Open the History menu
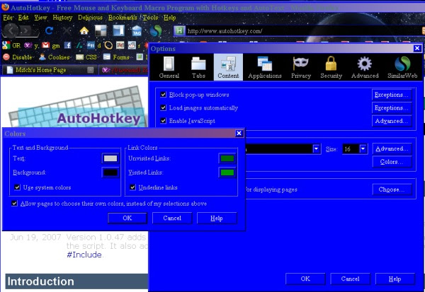The image size is (425, 292). (x=62, y=18)
